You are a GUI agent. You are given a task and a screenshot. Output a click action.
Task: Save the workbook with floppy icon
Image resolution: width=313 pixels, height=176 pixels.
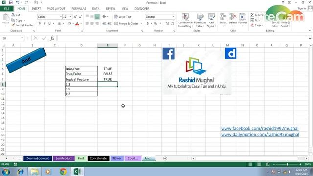pos(11,2)
